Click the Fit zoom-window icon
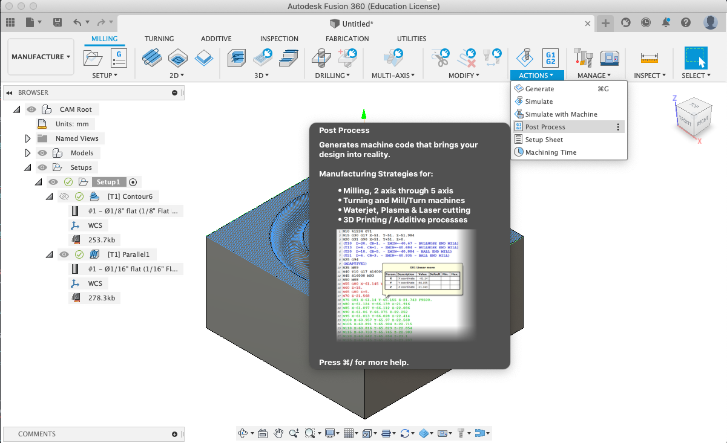Screen dimensions: 727x443 pos(310,433)
